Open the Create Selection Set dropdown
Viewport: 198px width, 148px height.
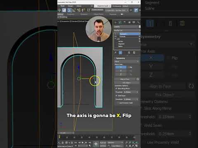97,10
